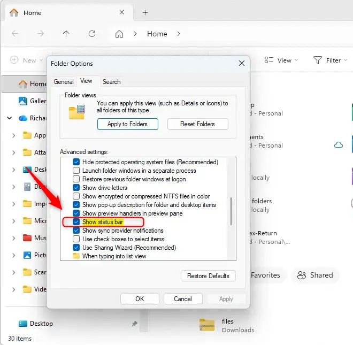This screenshot has height=345, width=353.
Task: Expand the Videos folder chevron
Action: pos(14,289)
